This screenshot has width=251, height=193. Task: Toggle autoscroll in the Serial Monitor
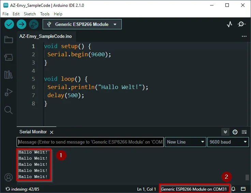coord(225,132)
